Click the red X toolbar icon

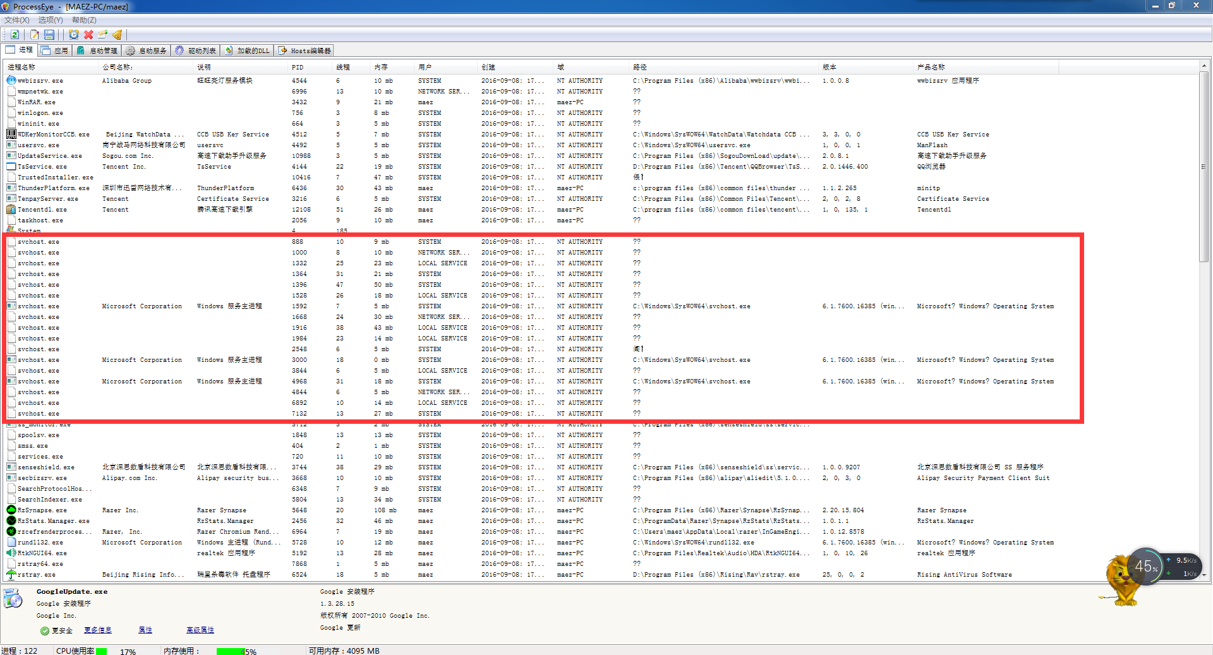pyautogui.click(x=88, y=35)
